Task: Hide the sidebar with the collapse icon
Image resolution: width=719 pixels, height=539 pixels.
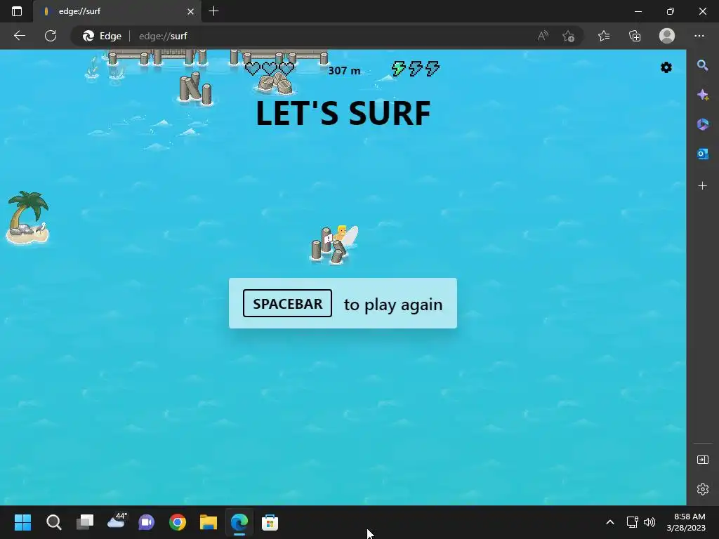Action: [x=702, y=460]
